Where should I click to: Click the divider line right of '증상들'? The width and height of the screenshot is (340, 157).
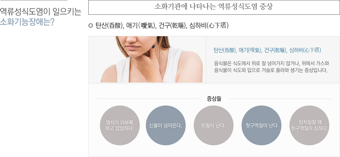click(x=280, y=99)
